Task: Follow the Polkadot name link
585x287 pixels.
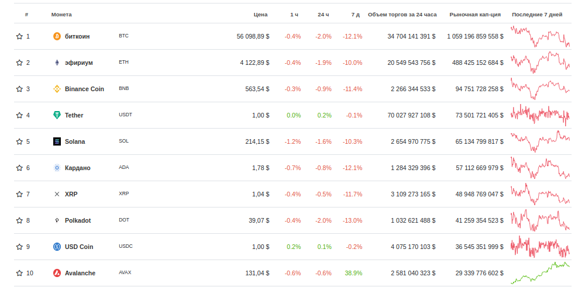Action: tap(78, 220)
